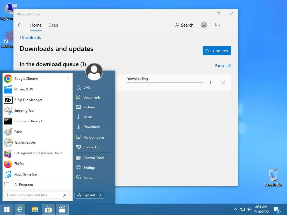Show hidden tray icons chevron
The image size is (287, 215).
click(x=235, y=209)
